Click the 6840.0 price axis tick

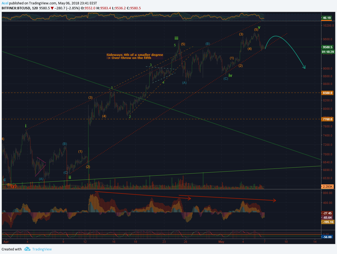pyautogui.click(x=328, y=162)
